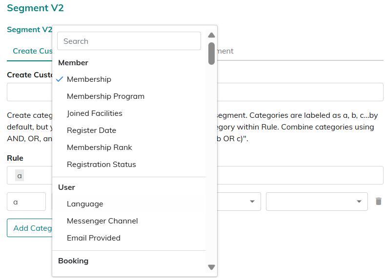
Task: Select Language under User group
Action: coord(85,204)
